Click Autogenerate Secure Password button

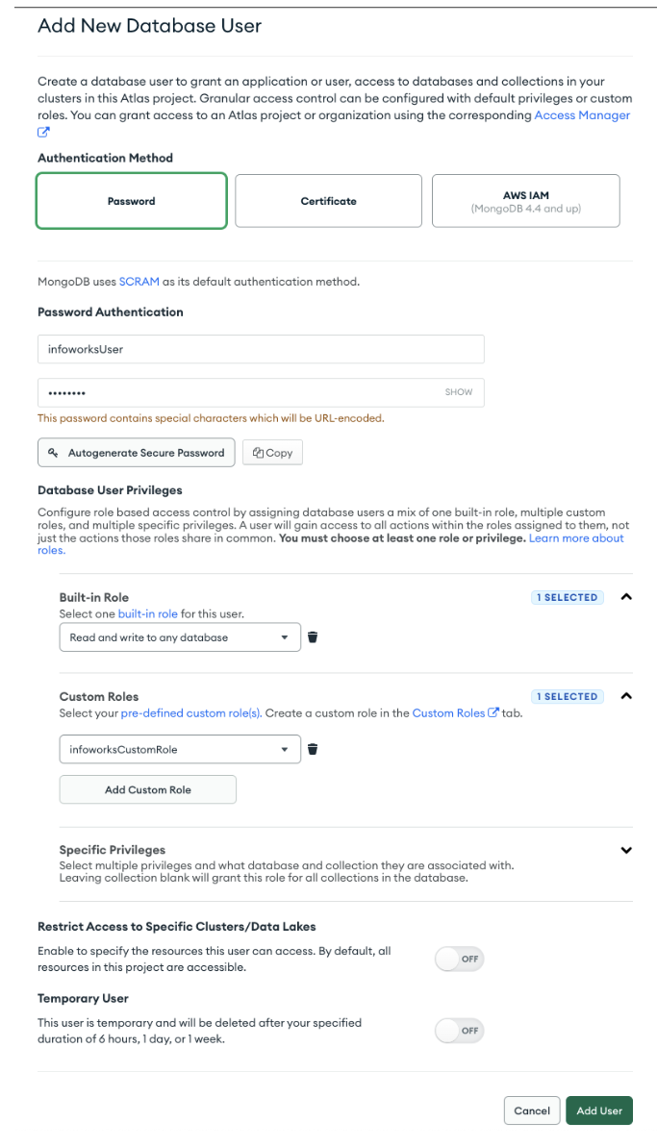click(136, 453)
